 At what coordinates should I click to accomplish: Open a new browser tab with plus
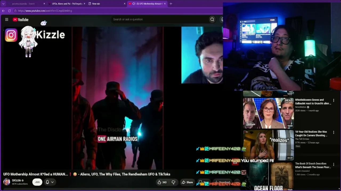pyautogui.click(x=171, y=4)
